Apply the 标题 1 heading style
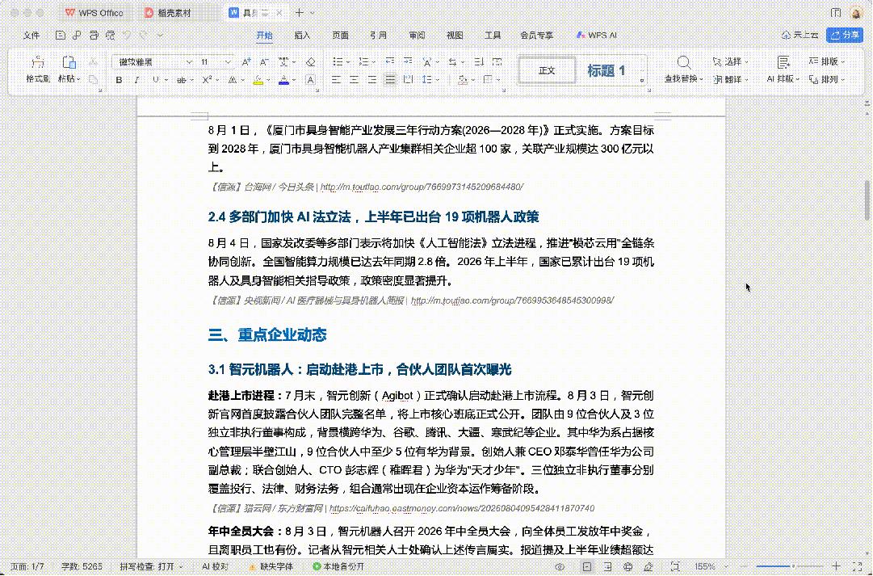Viewport: 873px width, 576px height. point(606,71)
